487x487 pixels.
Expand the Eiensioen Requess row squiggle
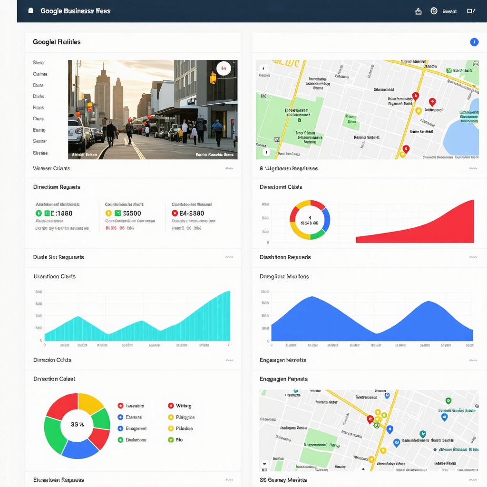click(229, 480)
